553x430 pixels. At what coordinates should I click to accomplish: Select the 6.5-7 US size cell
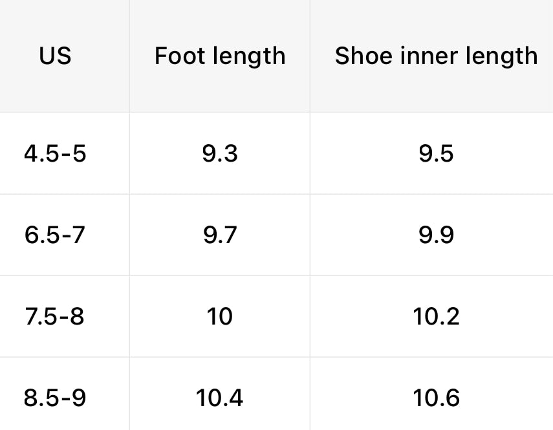click(55, 235)
